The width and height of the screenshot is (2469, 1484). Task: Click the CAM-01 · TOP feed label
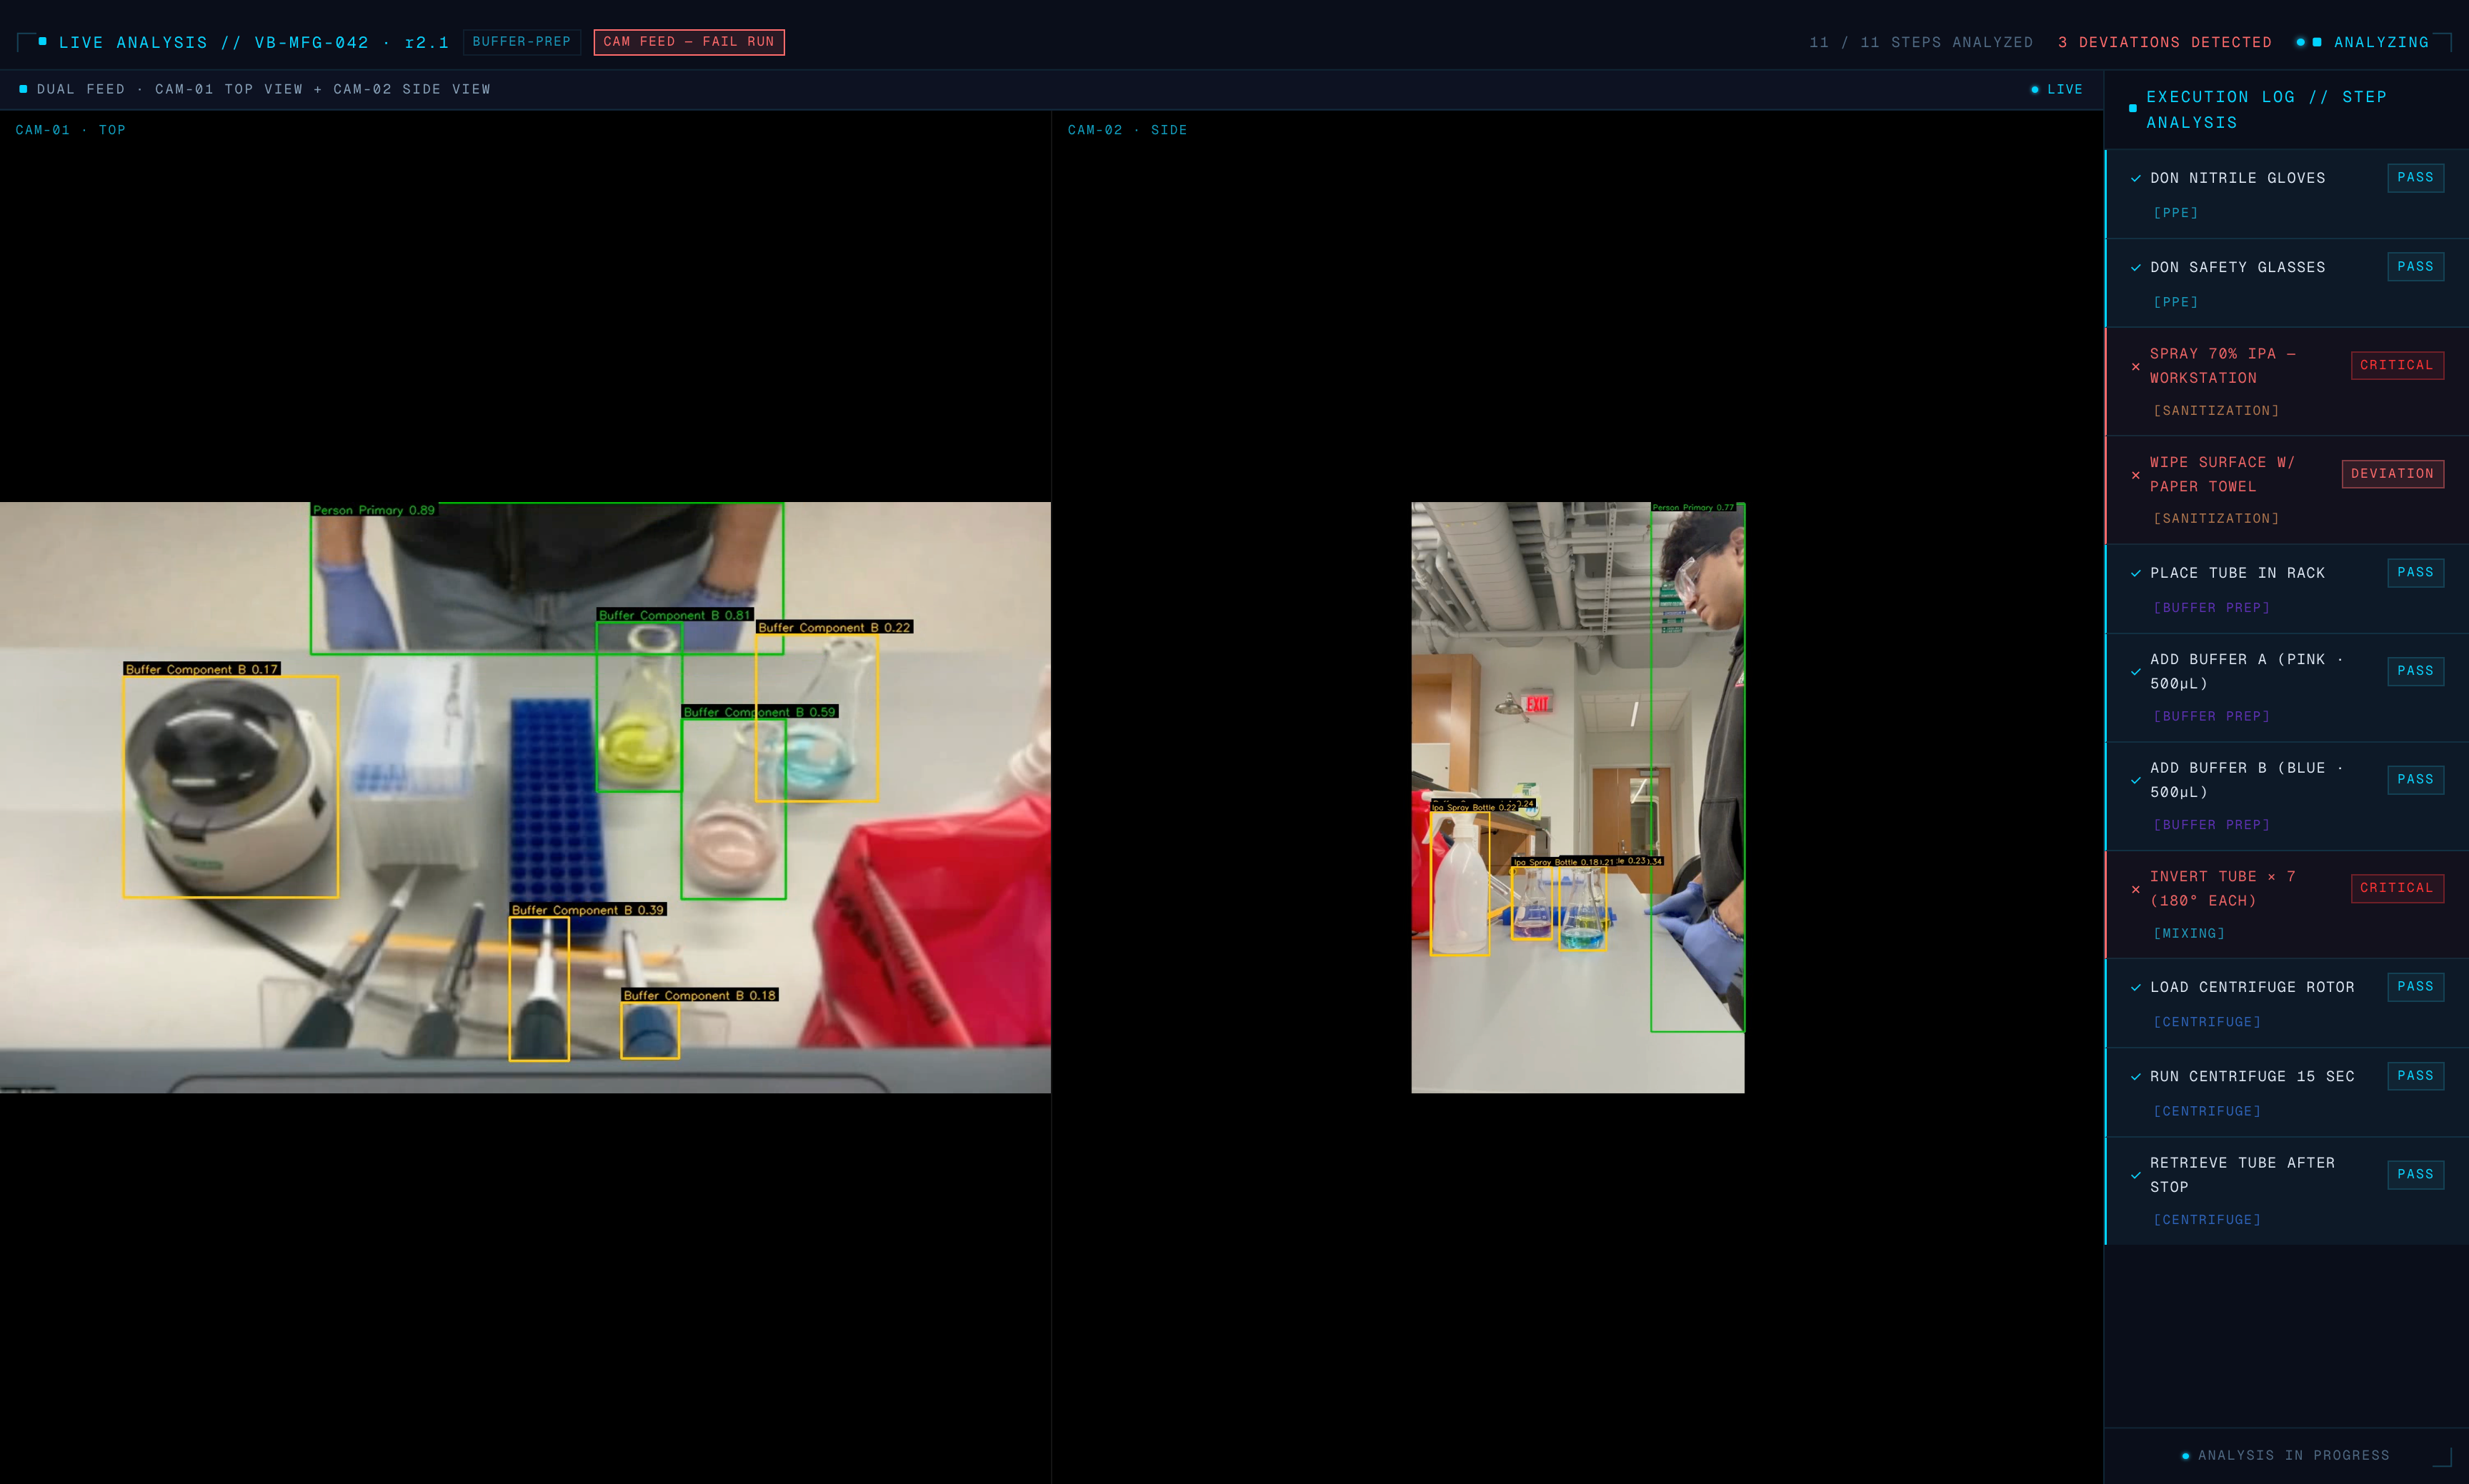click(71, 130)
